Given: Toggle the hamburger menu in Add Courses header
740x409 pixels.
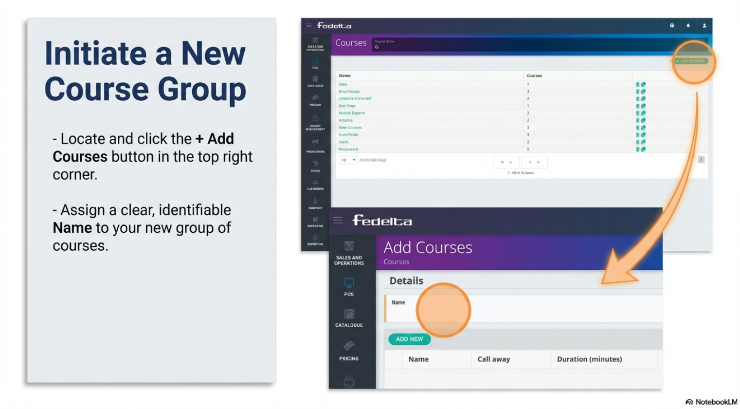Looking at the screenshot, I should coord(338,221).
